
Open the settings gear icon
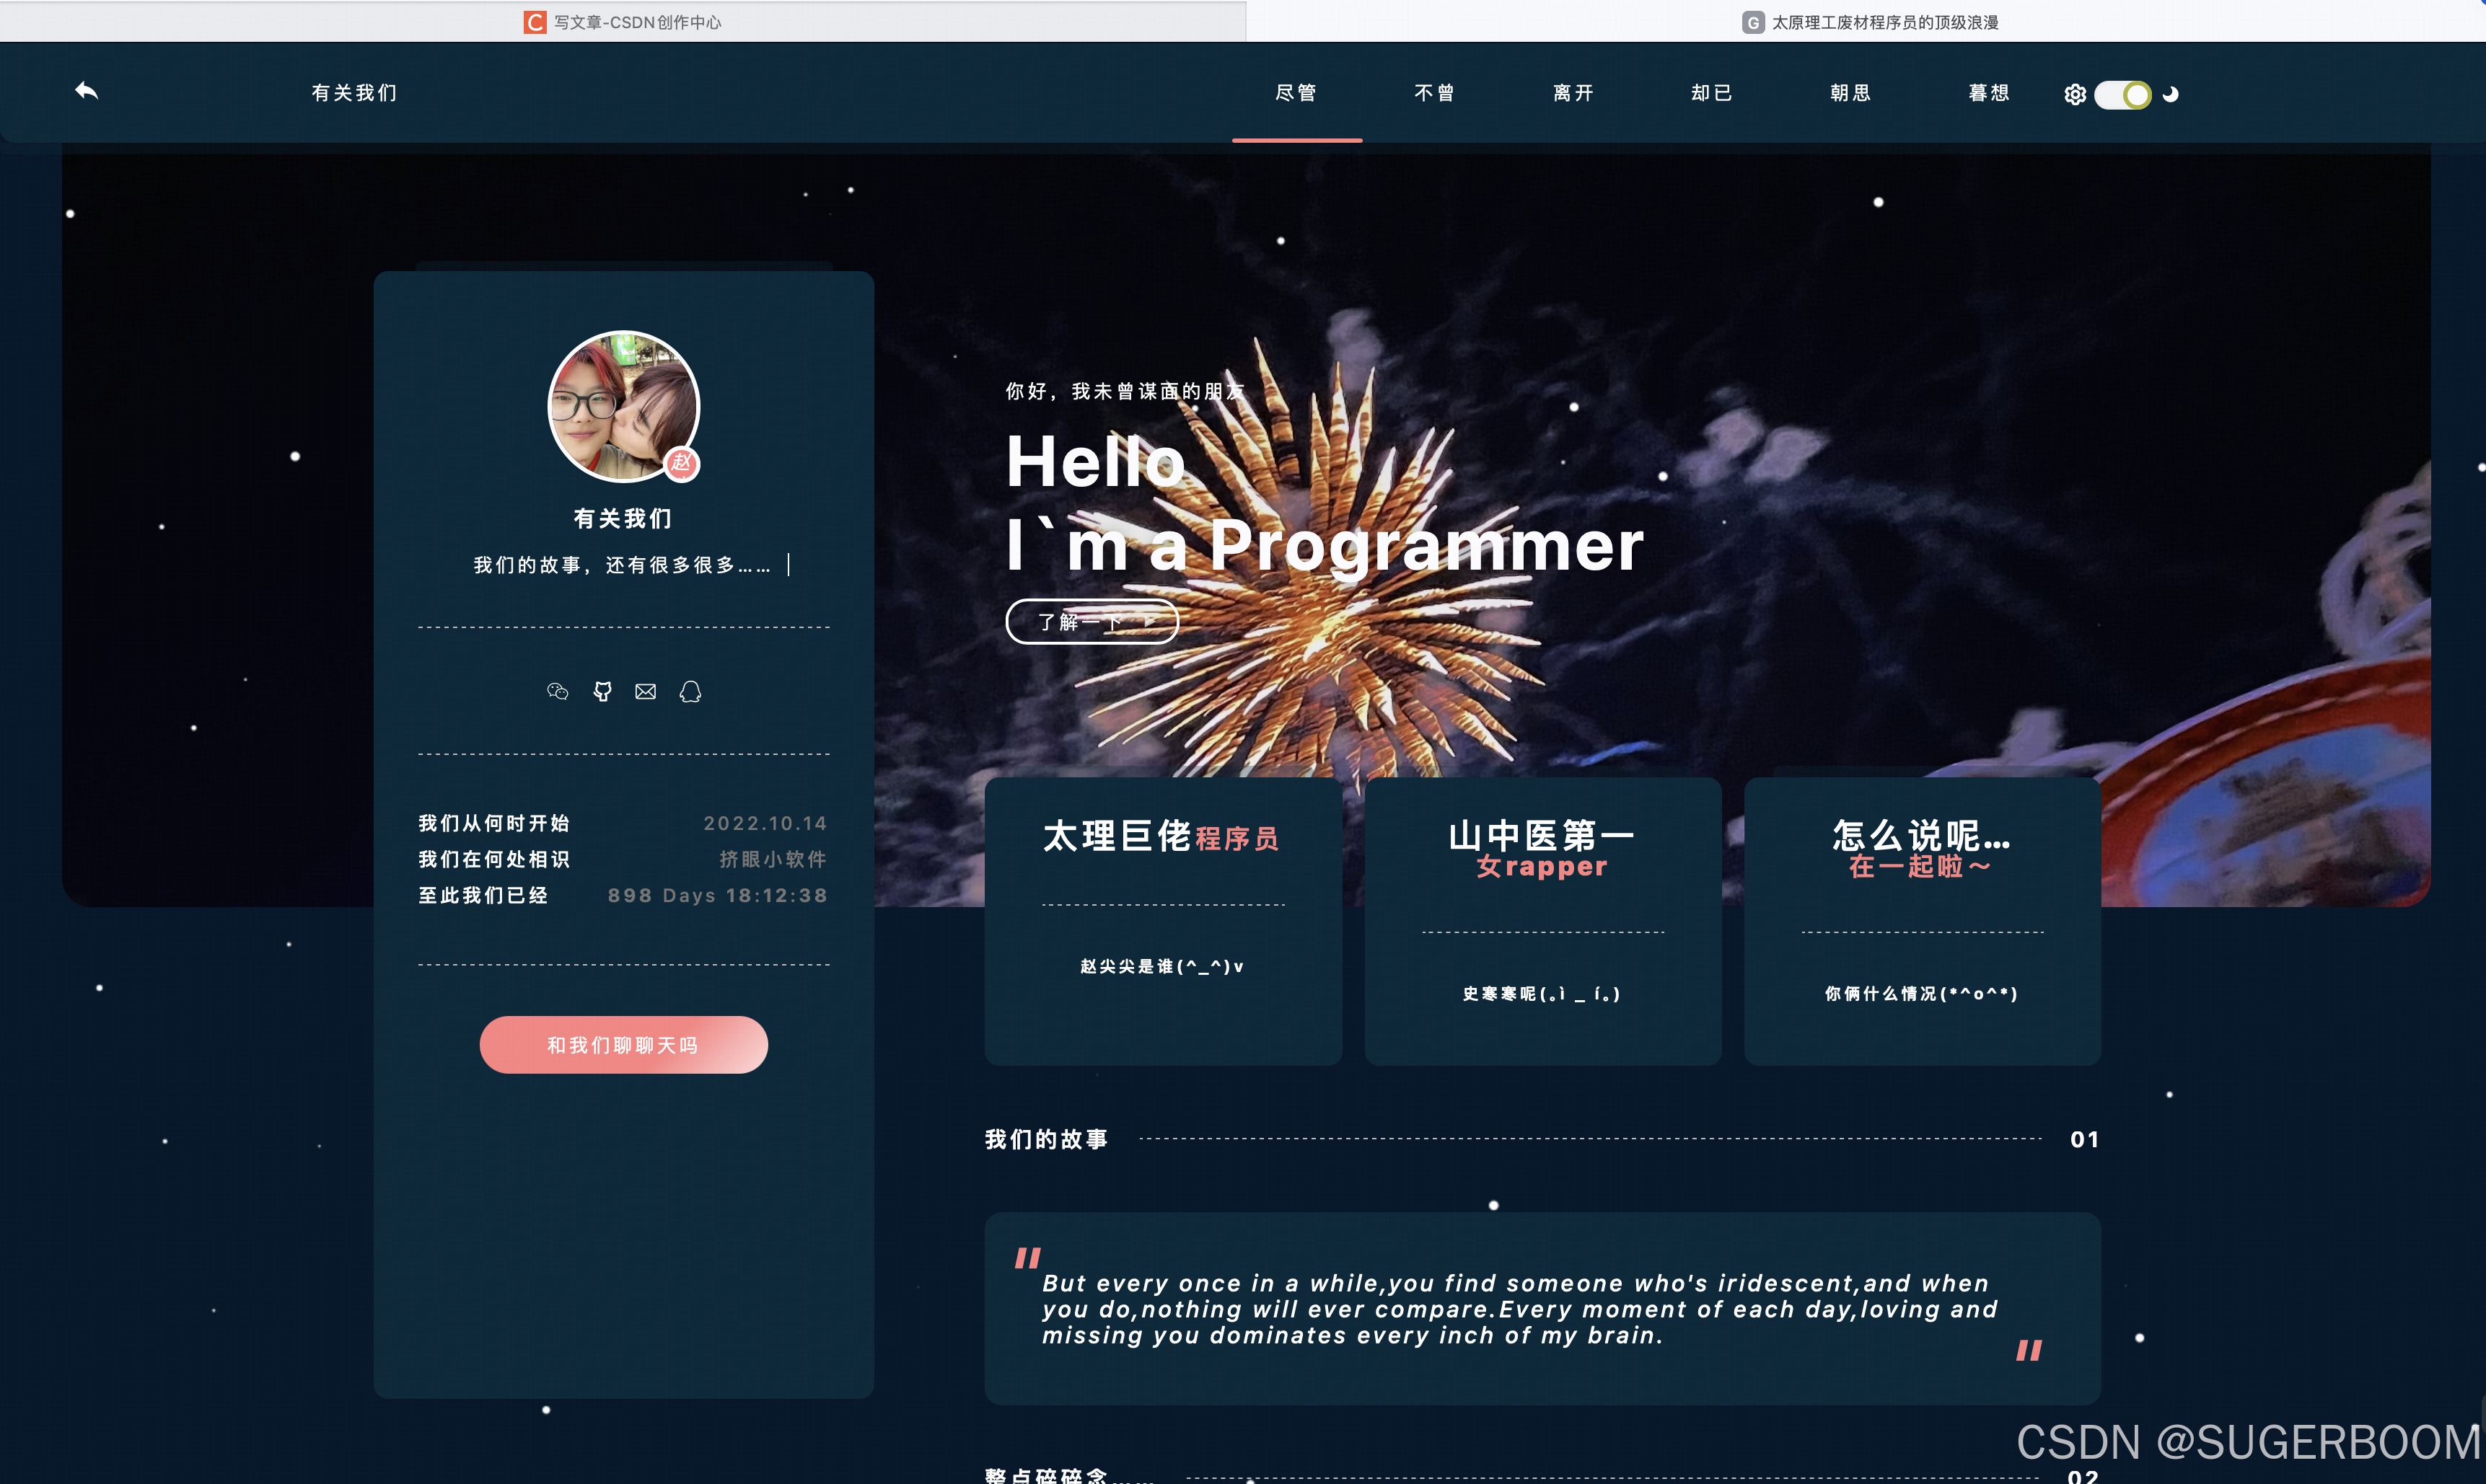[2075, 94]
